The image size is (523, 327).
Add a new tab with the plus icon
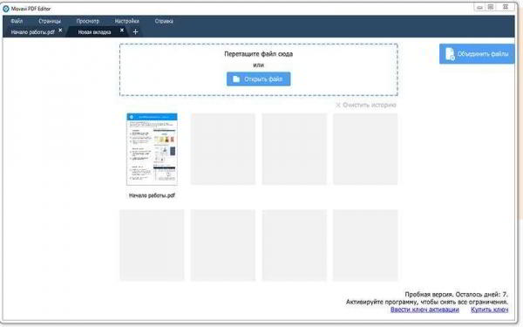tap(135, 32)
